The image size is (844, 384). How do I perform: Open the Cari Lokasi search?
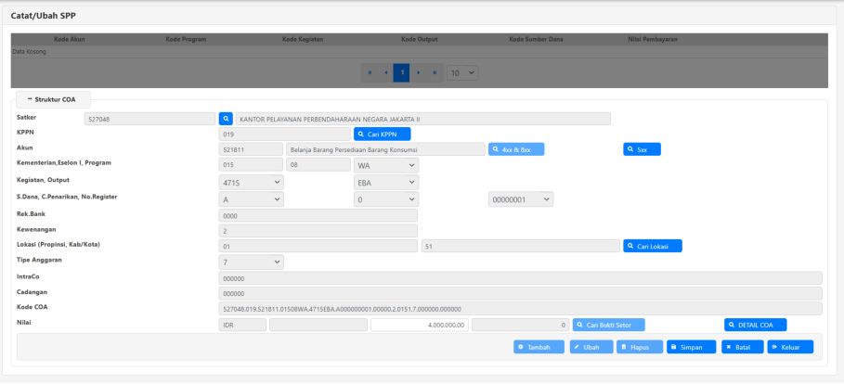coord(653,246)
